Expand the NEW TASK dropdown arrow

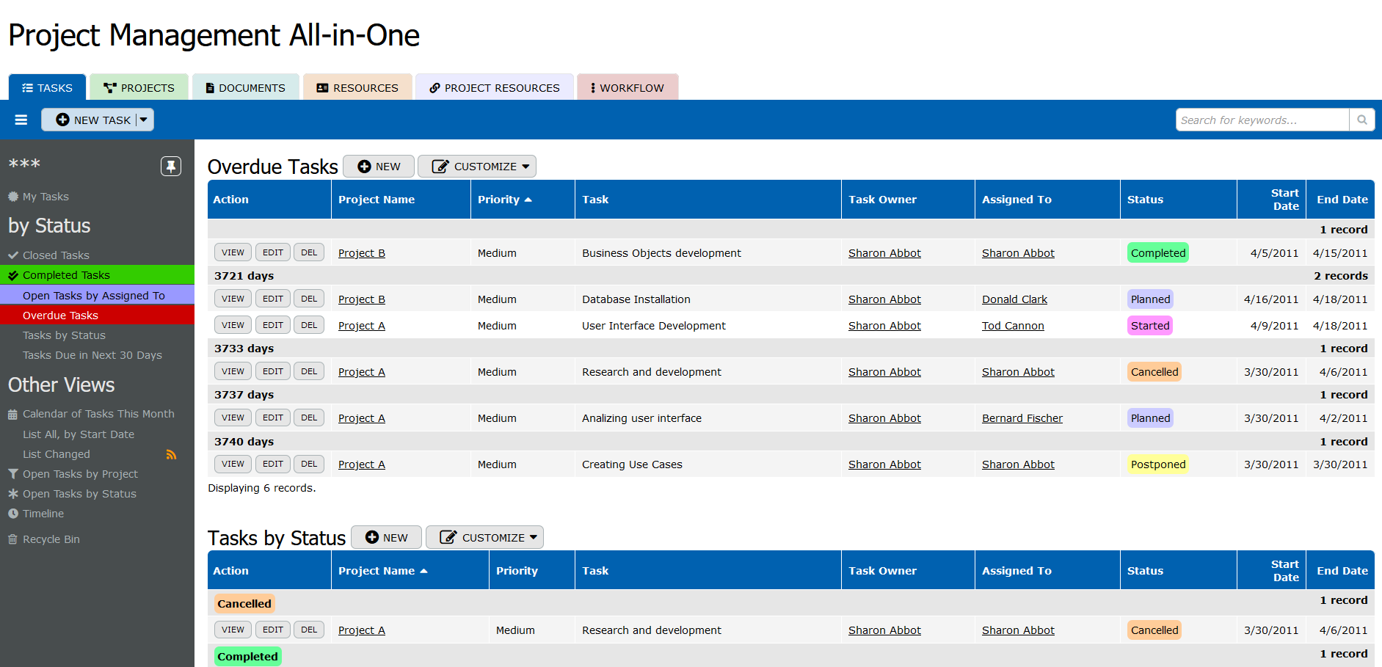point(144,120)
